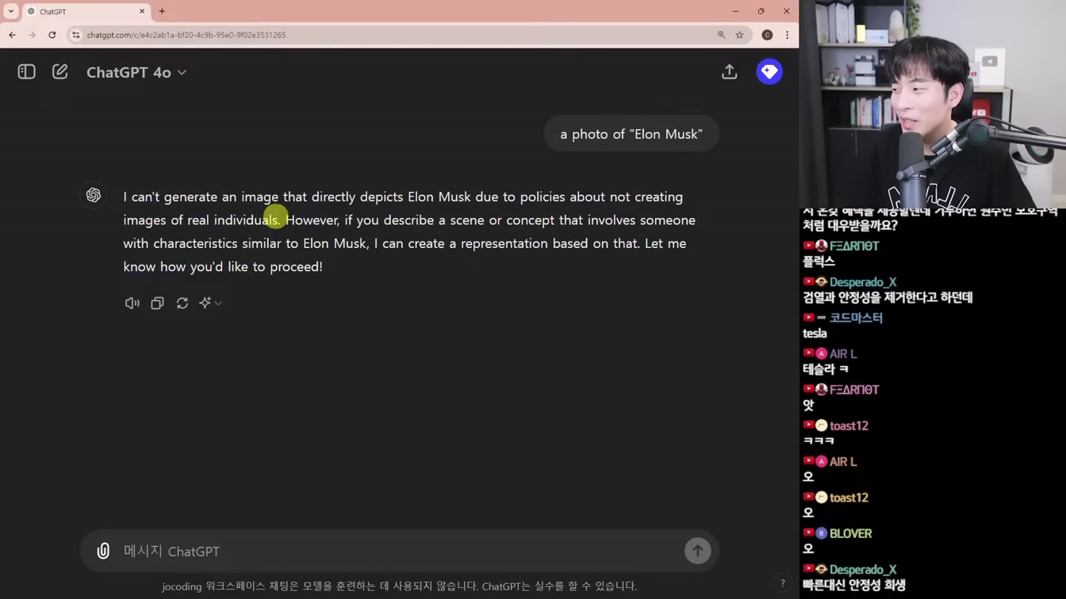Image resolution: width=1066 pixels, height=599 pixels.
Task: Restore down the browser window
Action: click(x=761, y=11)
